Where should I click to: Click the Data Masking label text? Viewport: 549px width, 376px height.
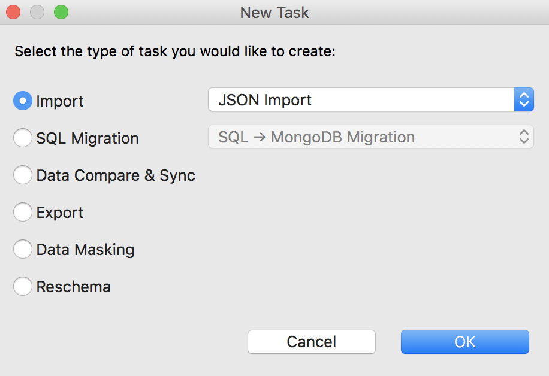pos(86,250)
